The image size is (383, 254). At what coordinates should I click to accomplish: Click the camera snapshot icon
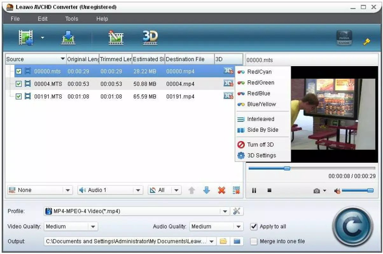[317, 191]
